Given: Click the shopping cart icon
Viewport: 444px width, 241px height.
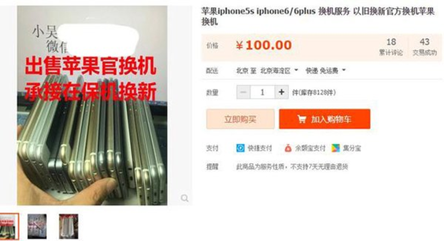Looking at the screenshot, I should pos(302,119).
